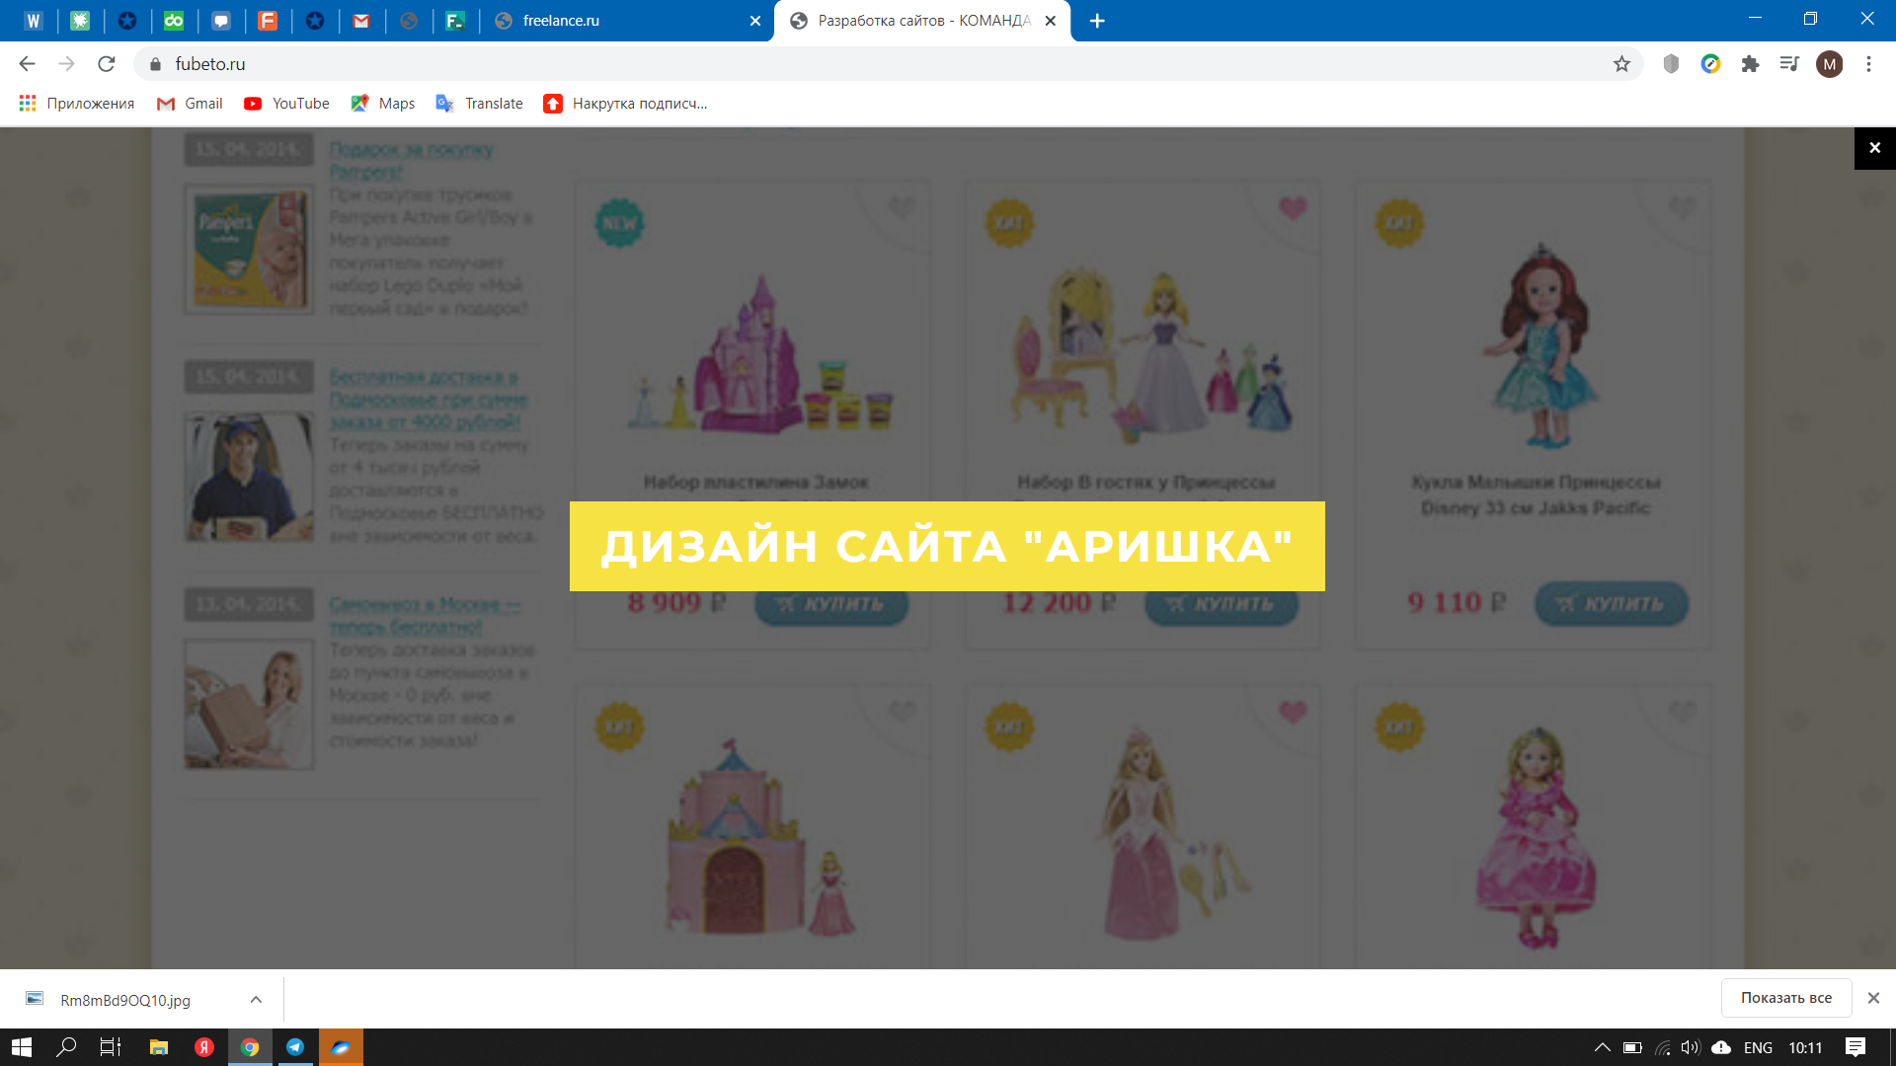Open Windows taskbar search
Viewport: 1896px width, 1066px height.
click(66, 1047)
